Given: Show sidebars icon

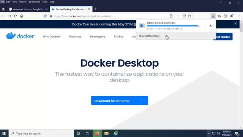Looking at the screenshot, I should (225, 16).
